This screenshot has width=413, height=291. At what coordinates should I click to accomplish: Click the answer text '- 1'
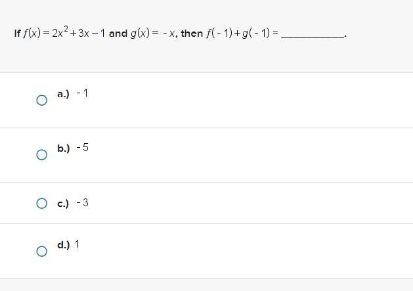(x=82, y=93)
